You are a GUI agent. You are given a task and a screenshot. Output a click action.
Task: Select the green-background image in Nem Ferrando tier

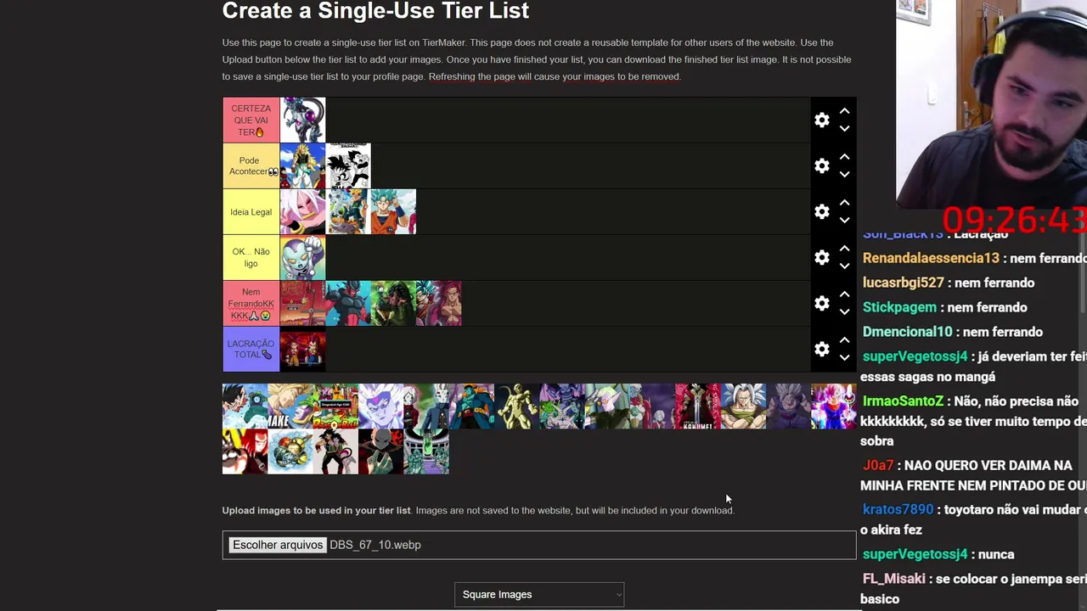pyautogui.click(x=393, y=304)
